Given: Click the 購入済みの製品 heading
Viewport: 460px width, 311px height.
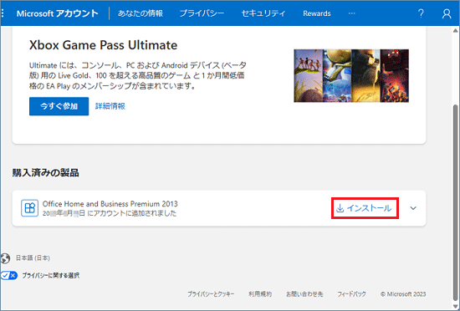Looking at the screenshot, I should pyautogui.click(x=45, y=173).
